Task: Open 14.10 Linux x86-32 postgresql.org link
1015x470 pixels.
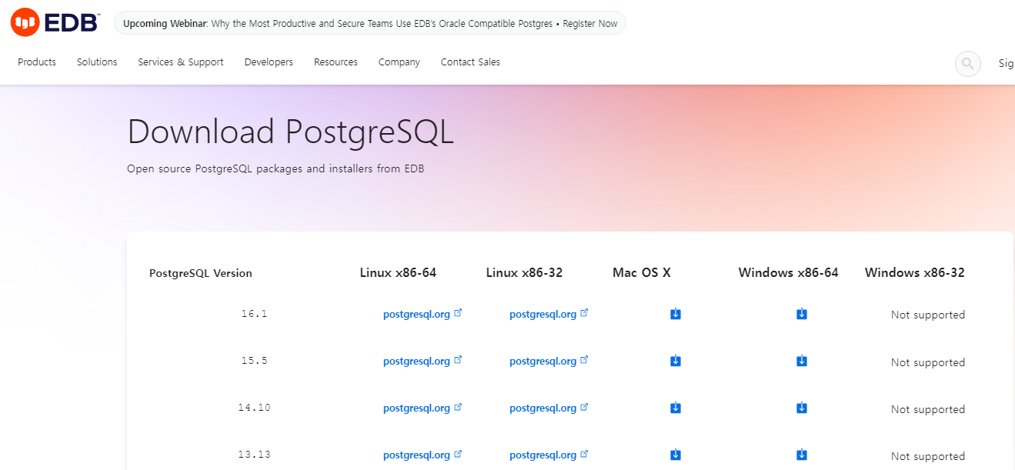Action: click(x=549, y=408)
